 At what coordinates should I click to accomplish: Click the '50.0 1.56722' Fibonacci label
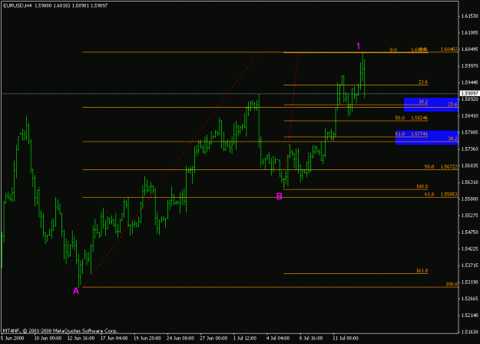click(x=441, y=167)
